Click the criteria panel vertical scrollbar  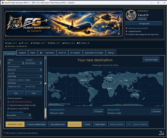(x=45, y=88)
